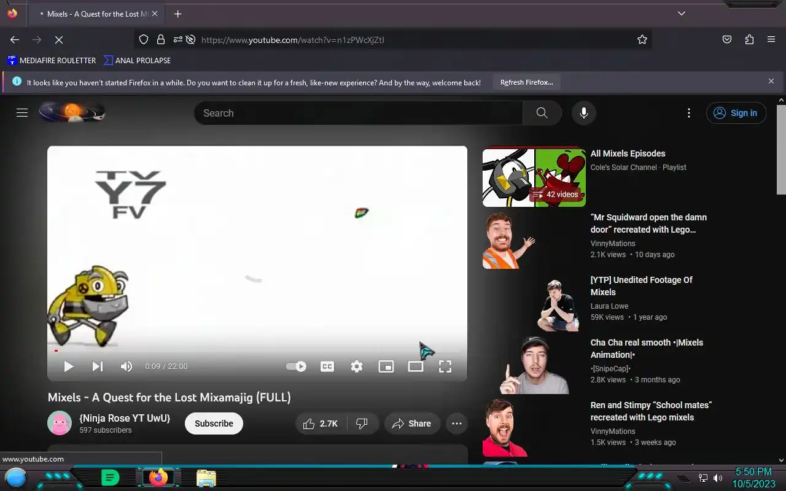The width and height of the screenshot is (786, 491).
Task: Switch to theater mode
Action: pyautogui.click(x=416, y=366)
